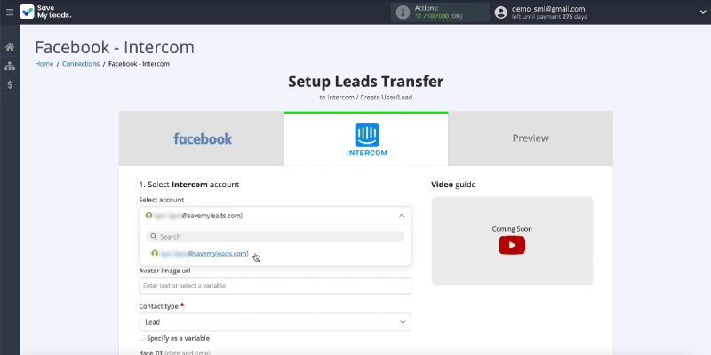Open Connections sitemap icon in sidebar

10,66
